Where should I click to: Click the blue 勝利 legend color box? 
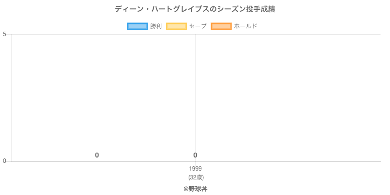pyautogui.click(x=137, y=26)
